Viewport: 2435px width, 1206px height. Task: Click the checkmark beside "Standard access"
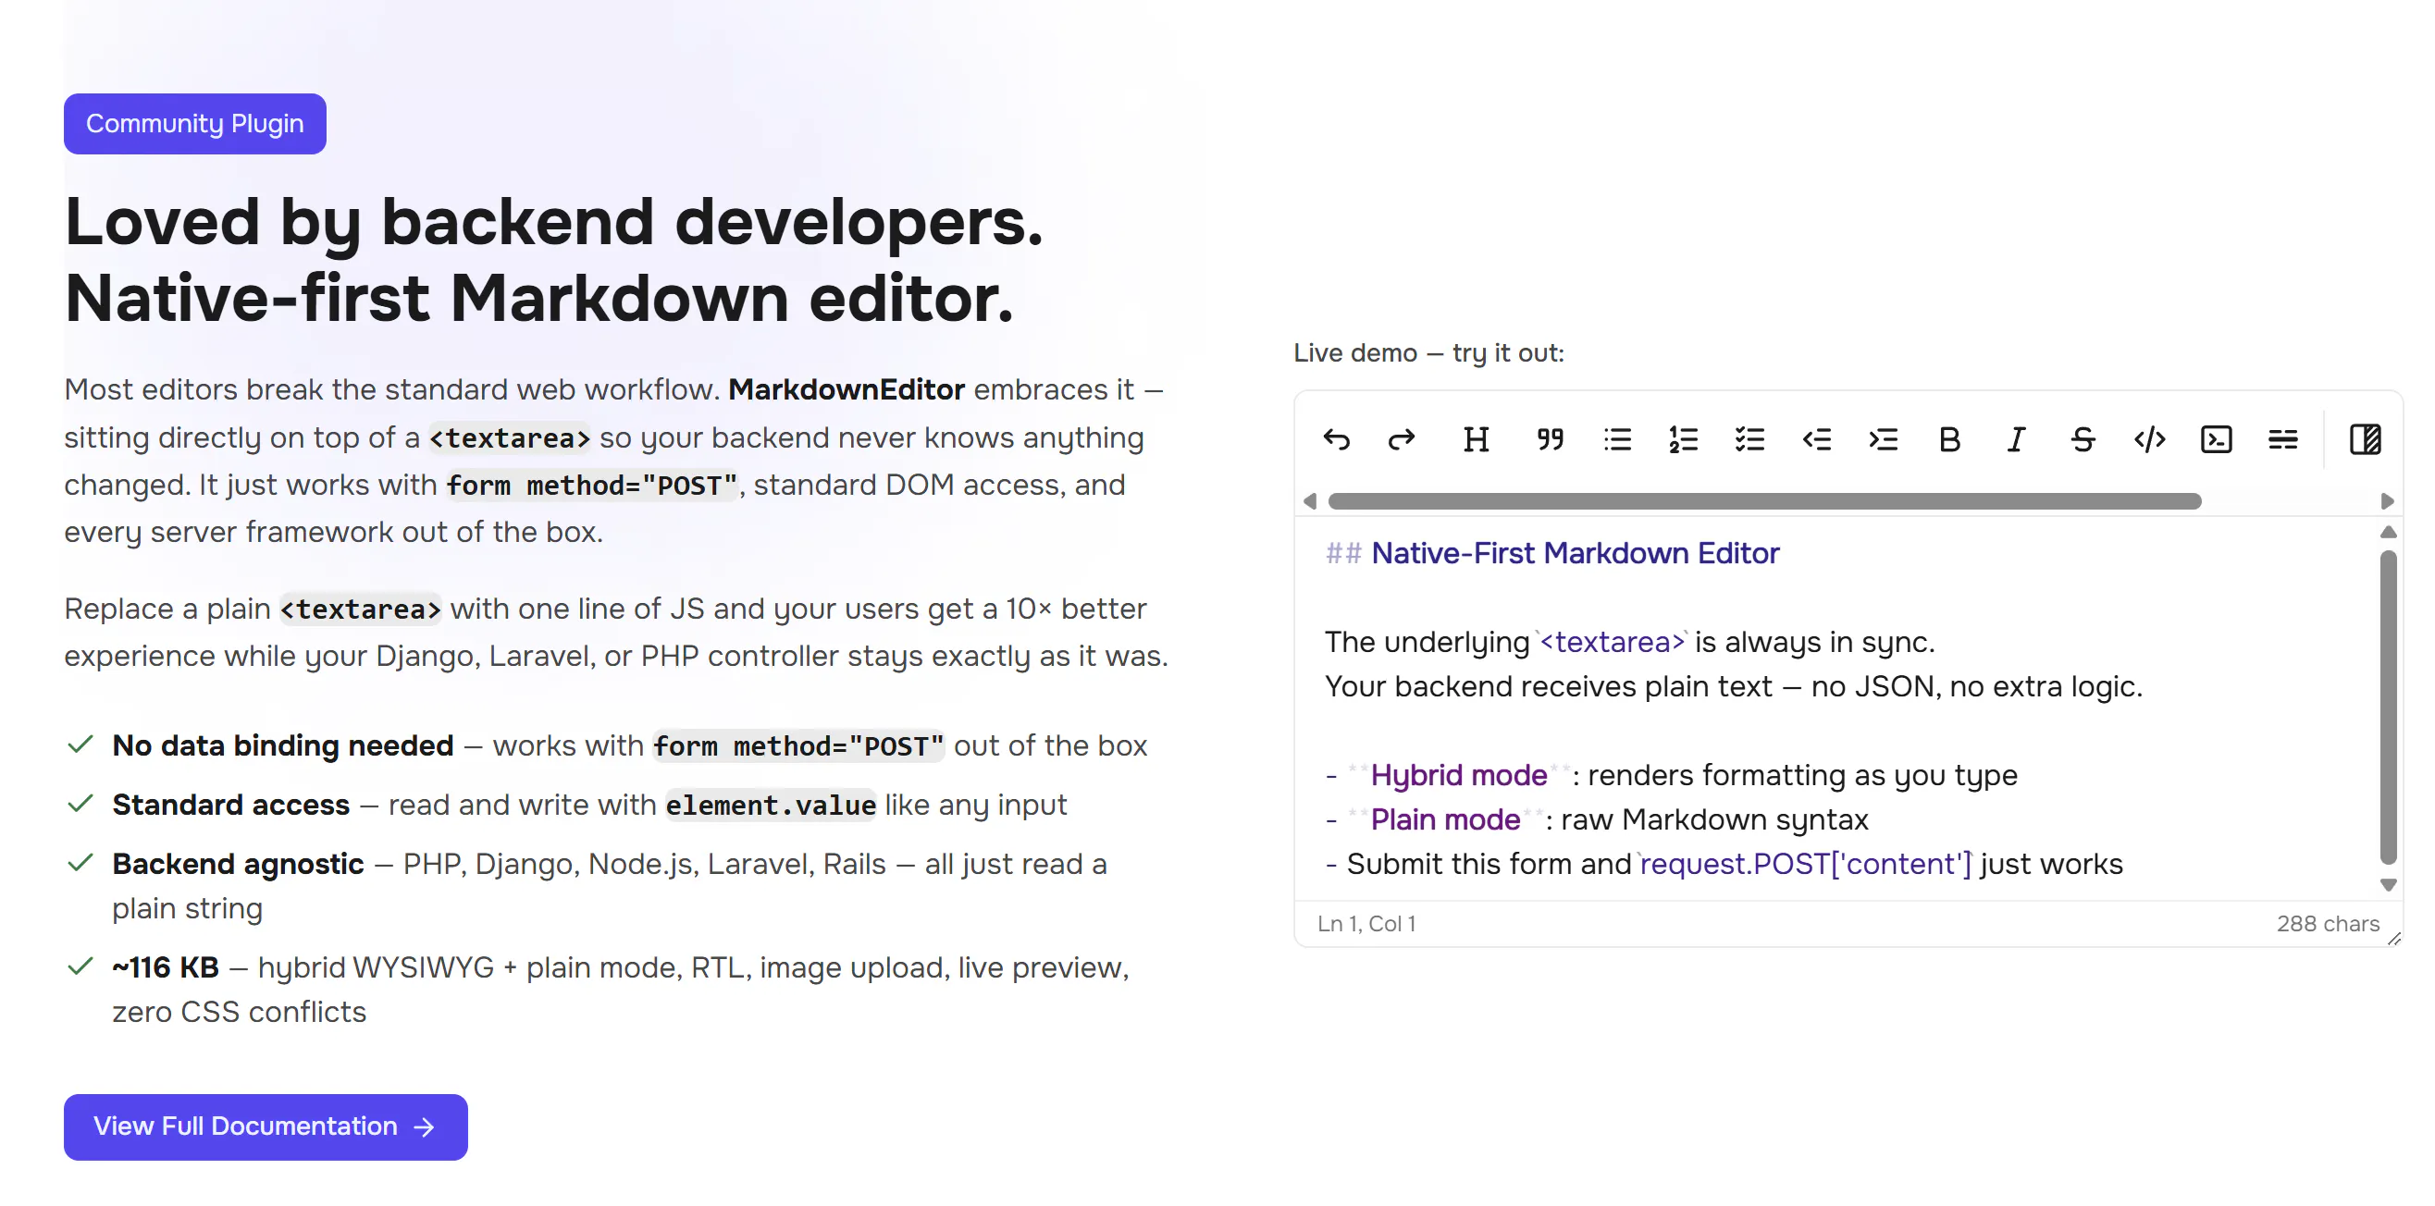[80, 805]
